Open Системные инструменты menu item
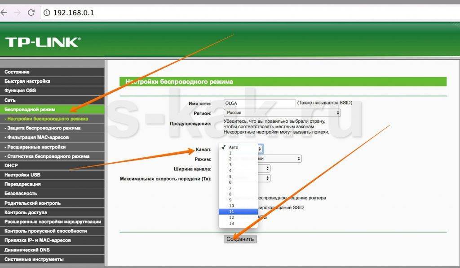Viewport: 460px width, 268px height. [52, 259]
